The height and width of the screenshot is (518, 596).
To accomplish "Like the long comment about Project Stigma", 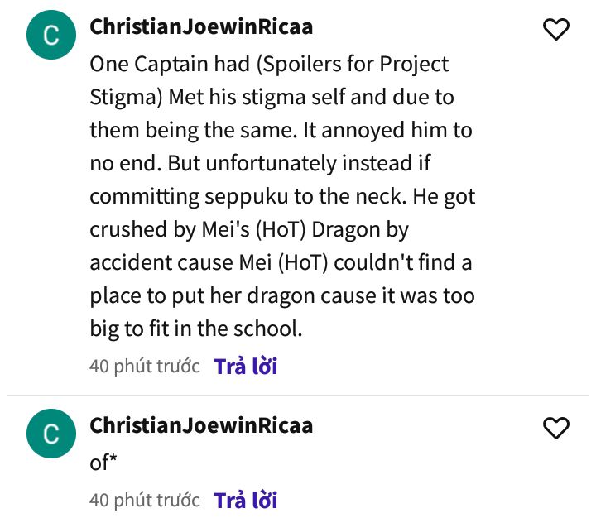I will (x=555, y=29).
